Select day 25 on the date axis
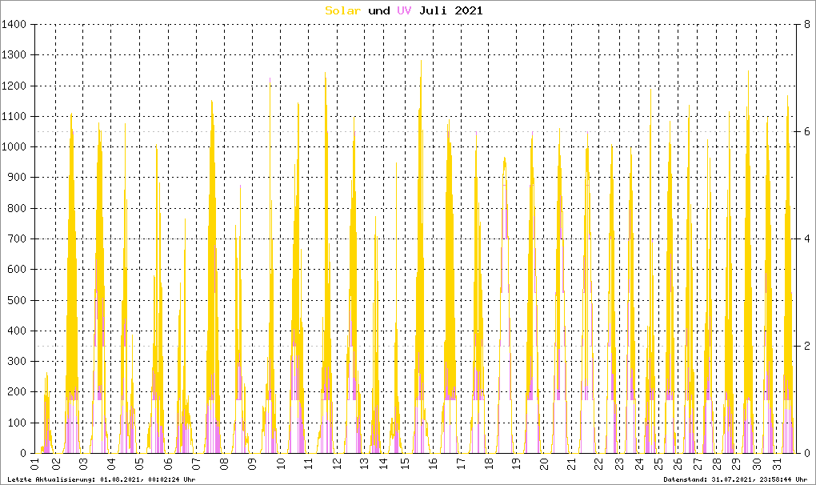Viewport: 816px width, 485px height. [658, 465]
